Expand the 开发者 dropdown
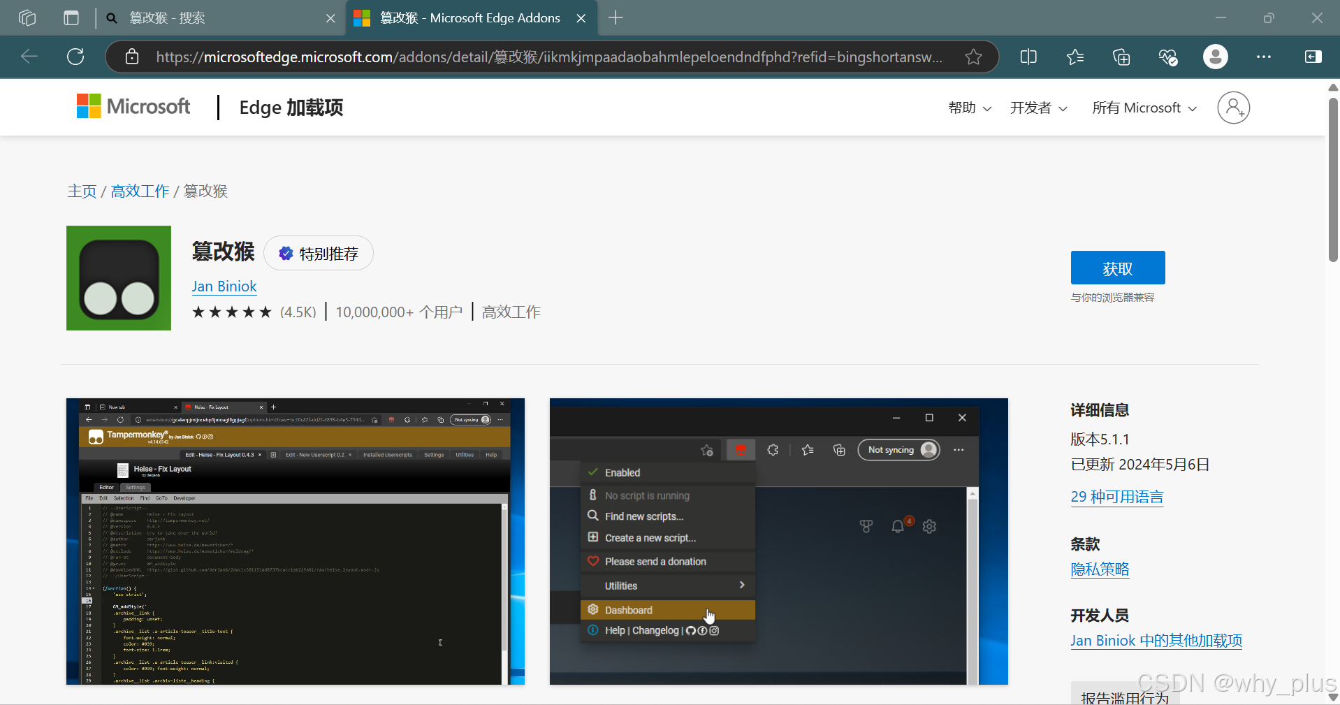Image resolution: width=1340 pixels, height=705 pixels. [1039, 108]
